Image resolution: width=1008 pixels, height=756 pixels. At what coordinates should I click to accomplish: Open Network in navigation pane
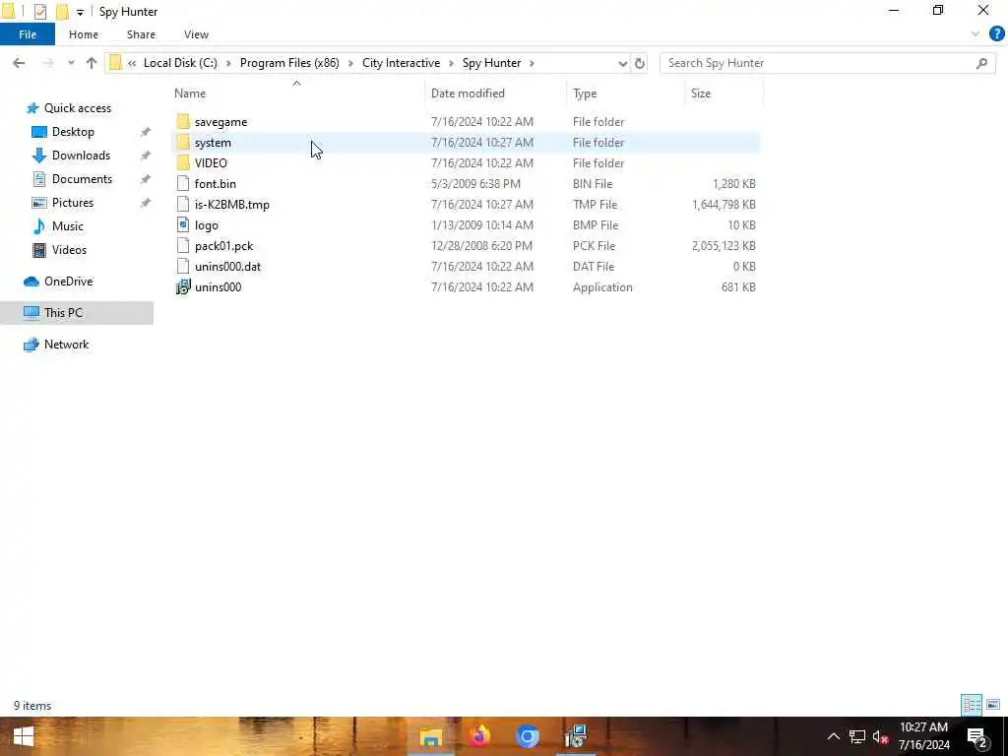[x=66, y=345]
